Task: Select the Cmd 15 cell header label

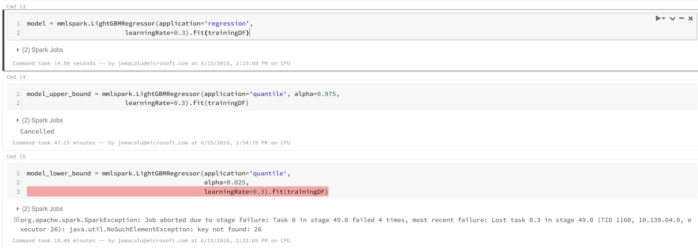Action: point(16,156)
